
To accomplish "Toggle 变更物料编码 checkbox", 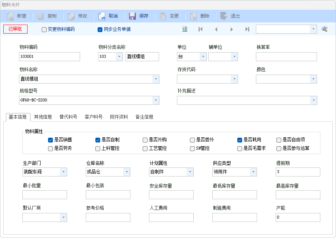I will [44, 29].
